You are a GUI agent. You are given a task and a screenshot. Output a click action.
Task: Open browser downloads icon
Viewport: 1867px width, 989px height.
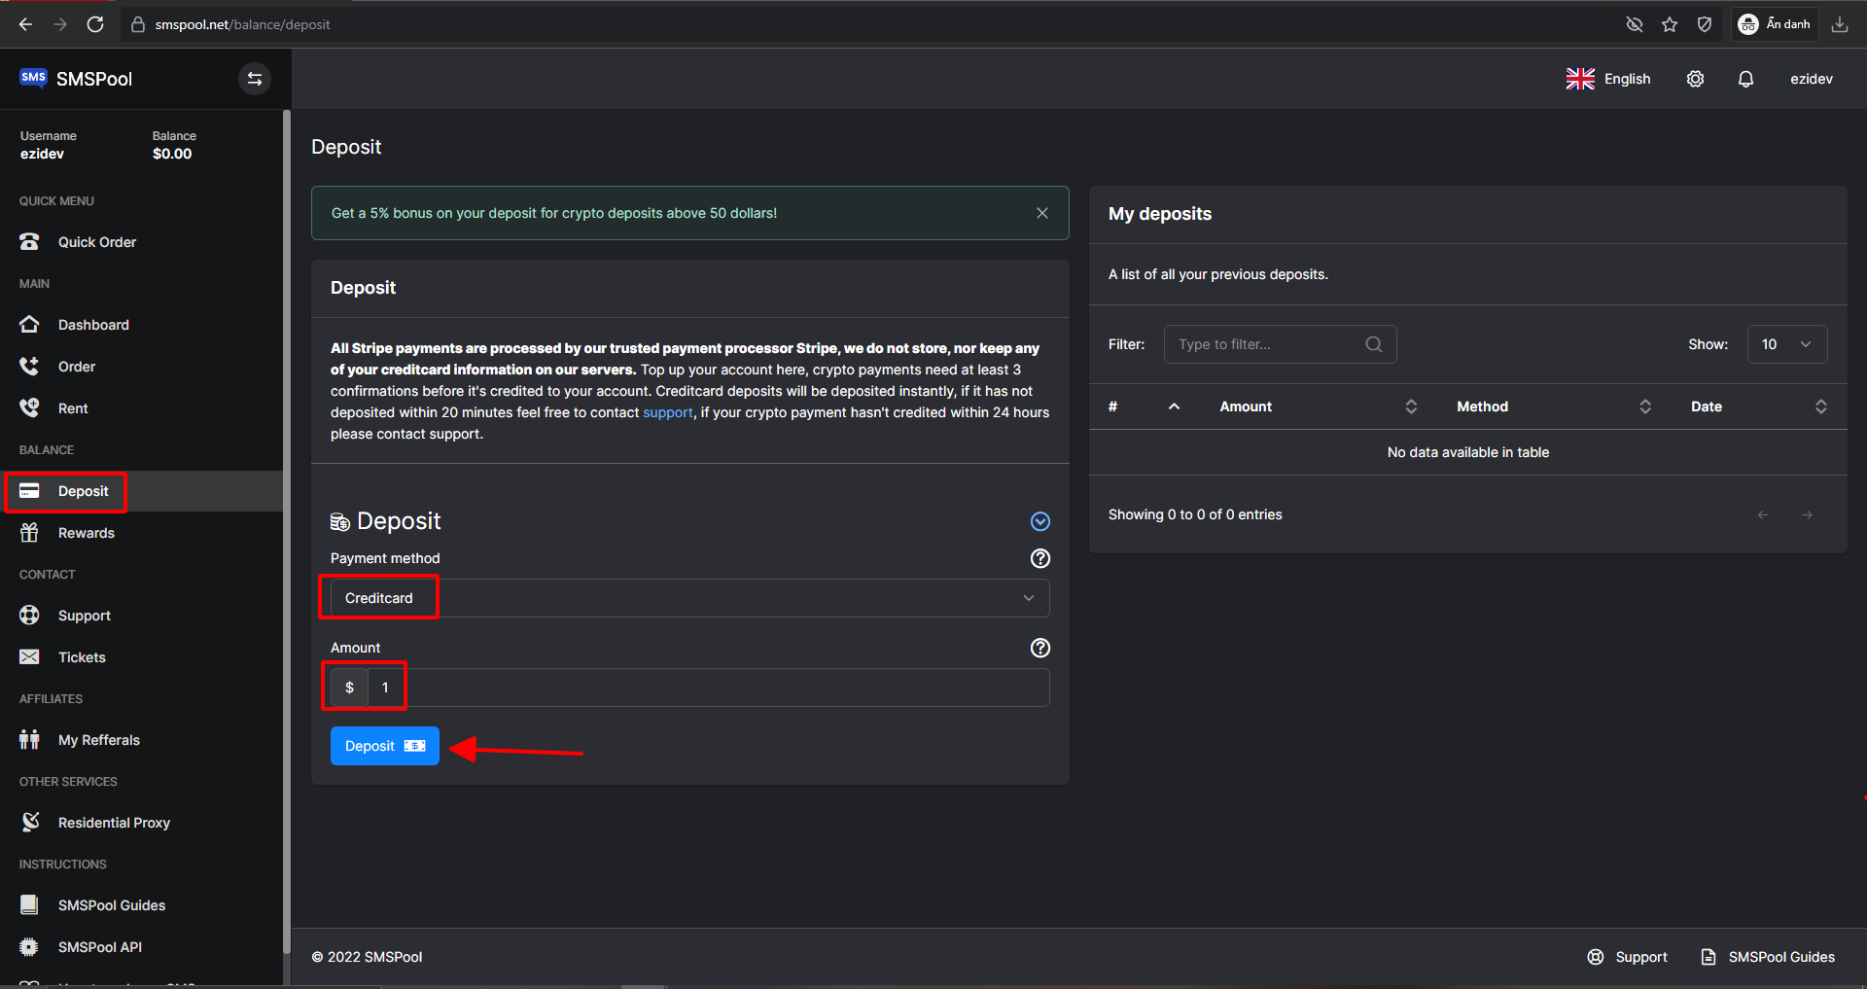[1840, 24]
